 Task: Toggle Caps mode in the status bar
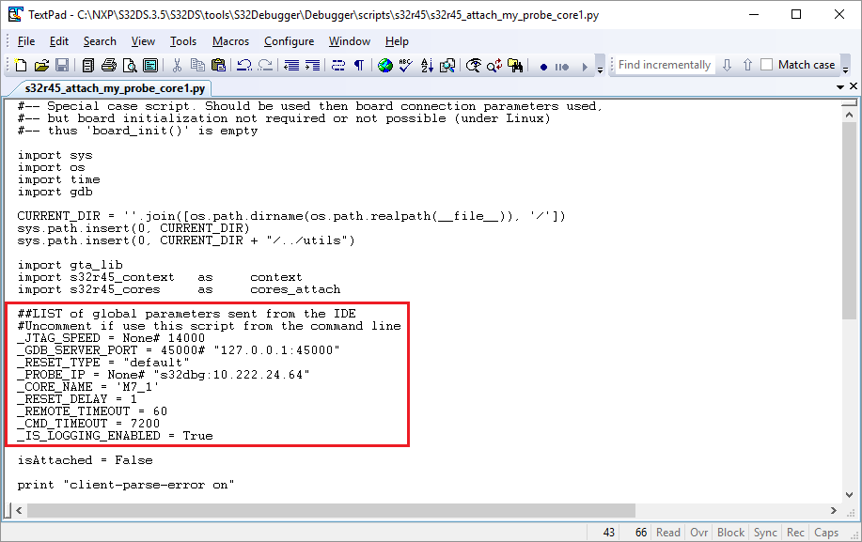(825, 532)
